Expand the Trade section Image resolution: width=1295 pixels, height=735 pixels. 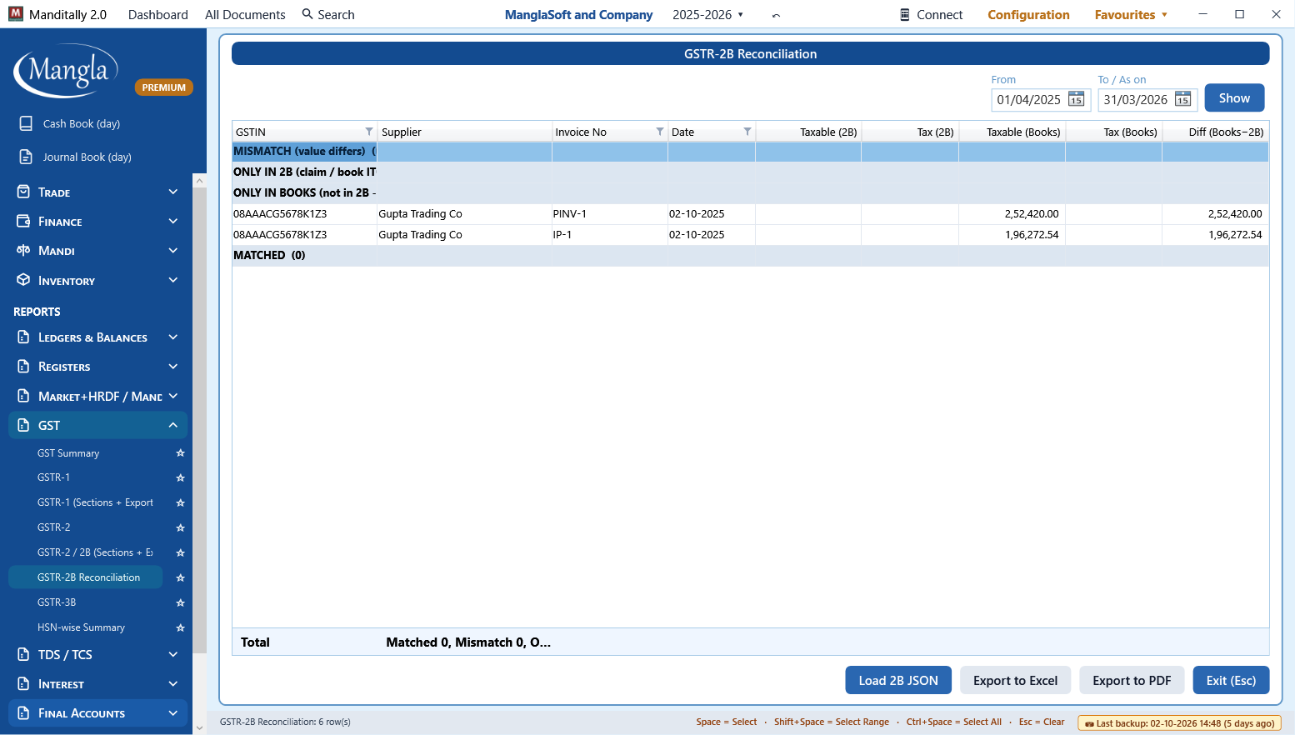(173, 192)
